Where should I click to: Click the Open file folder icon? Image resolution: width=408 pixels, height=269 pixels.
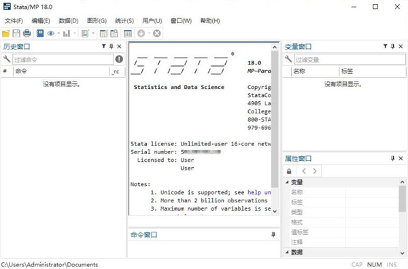click(5, 33)
